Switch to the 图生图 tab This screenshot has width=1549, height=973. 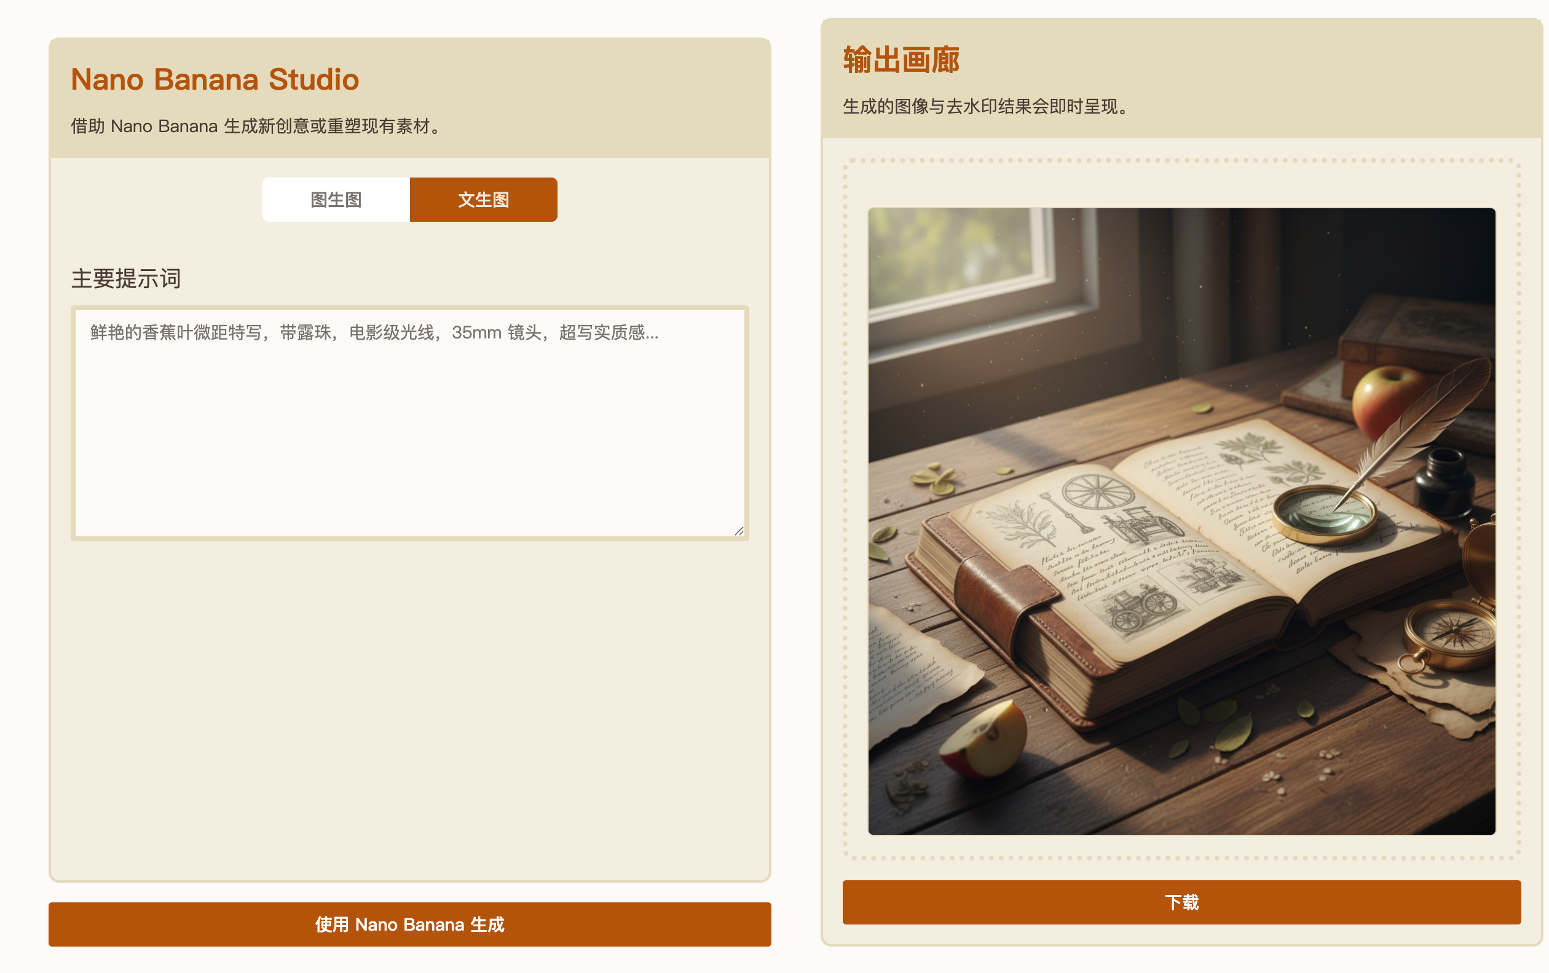pos(336,200)
